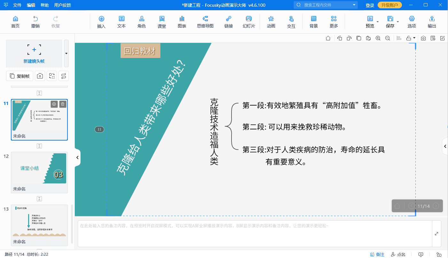Open the 交互 interaction tool
The width and height of the screenshot is (448, 258).
click(291, 22)
